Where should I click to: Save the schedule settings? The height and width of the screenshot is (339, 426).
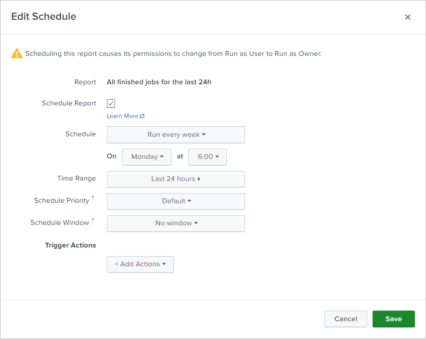393,319
